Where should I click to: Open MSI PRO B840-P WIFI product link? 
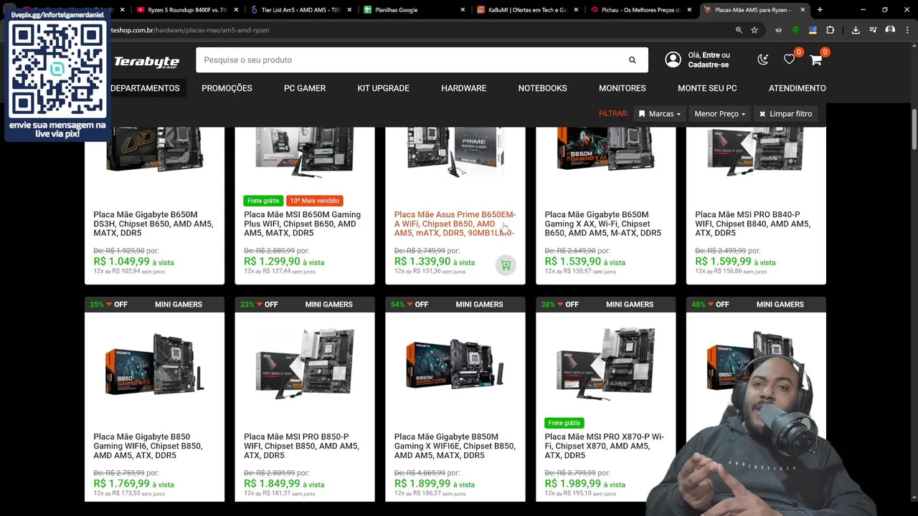click(752, 224)
